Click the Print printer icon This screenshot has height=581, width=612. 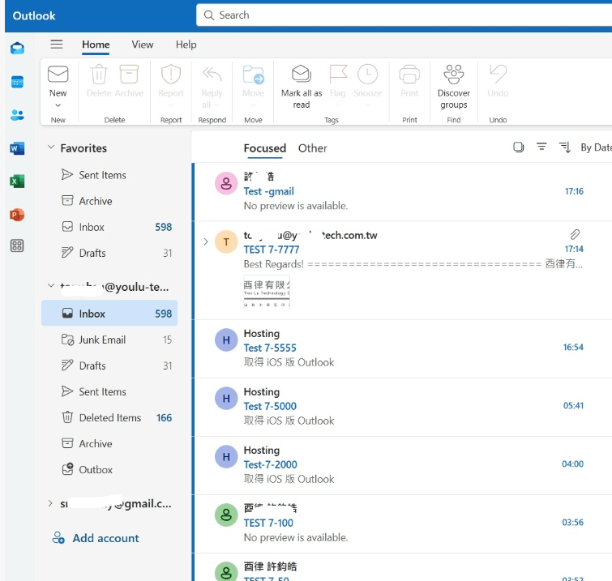click(x=409, y=74)
